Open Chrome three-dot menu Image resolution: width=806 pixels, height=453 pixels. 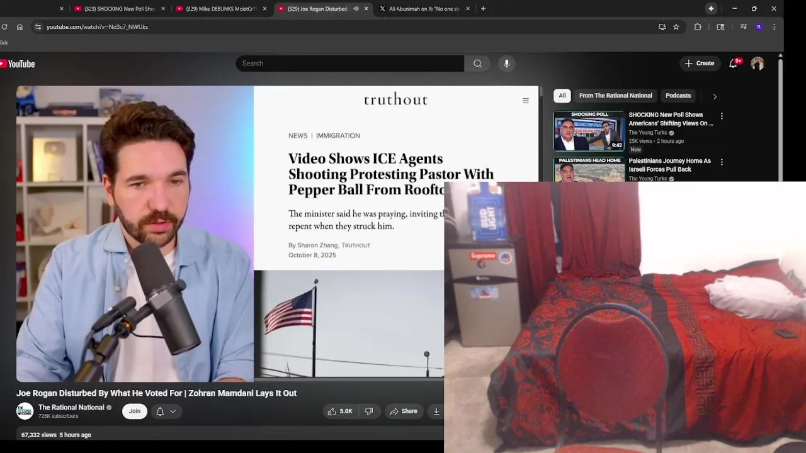[x=774, y=27]
